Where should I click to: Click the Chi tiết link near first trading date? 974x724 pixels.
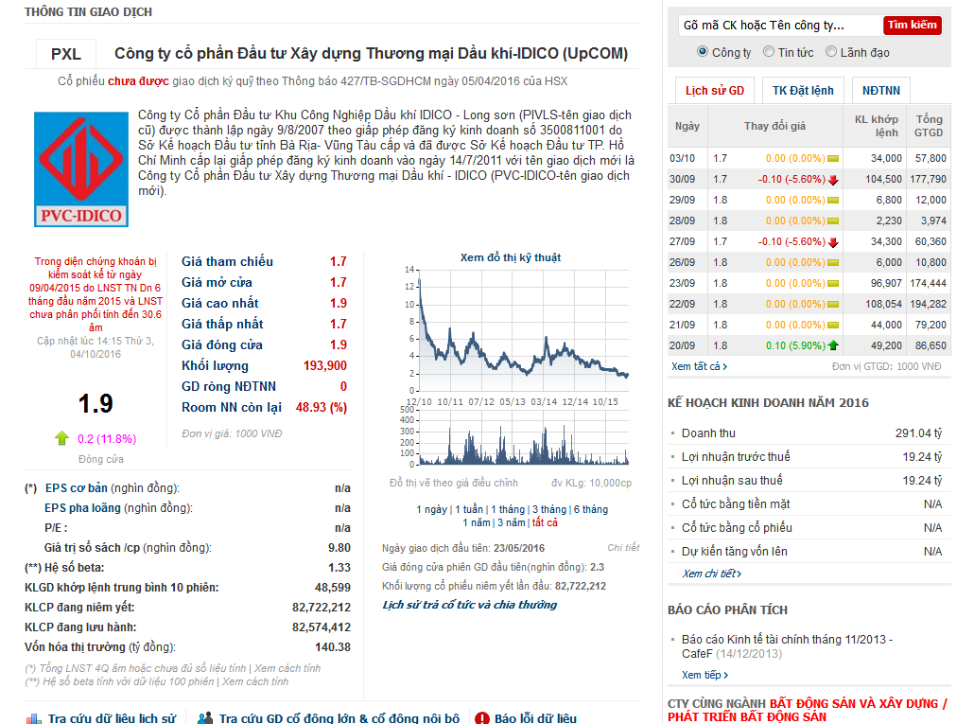623,548
